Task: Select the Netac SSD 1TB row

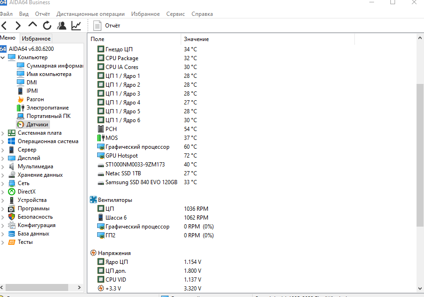Action: point(148,173)
